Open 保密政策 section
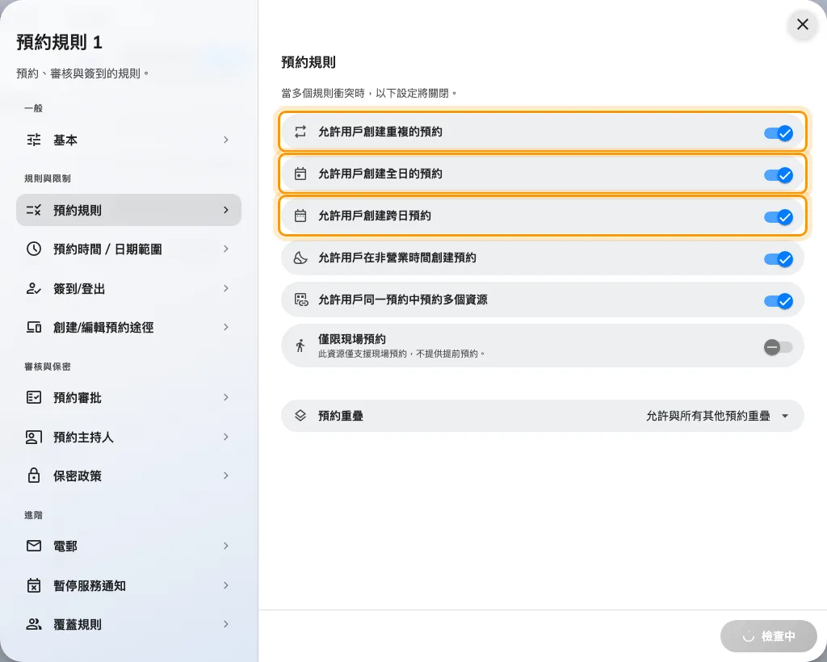 click(x=128, y=476)
